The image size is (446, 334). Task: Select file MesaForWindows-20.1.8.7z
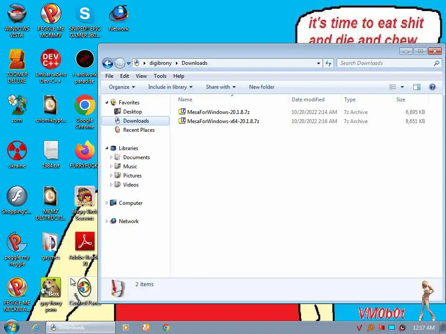click(x=218, y=112)
